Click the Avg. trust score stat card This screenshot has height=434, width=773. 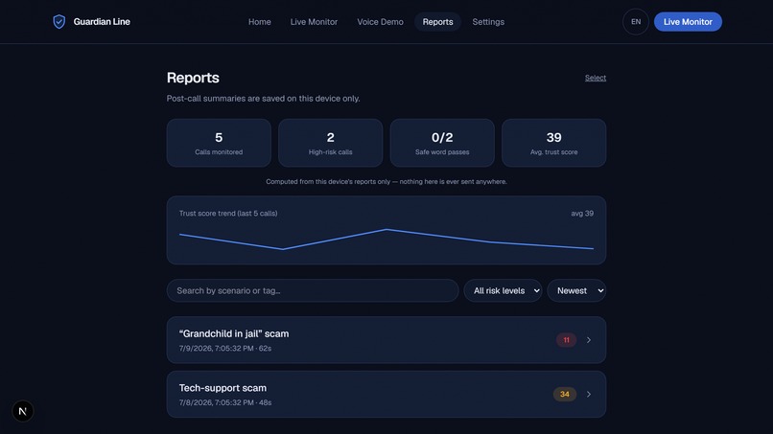pyautogui.click(x=553, y=143)
